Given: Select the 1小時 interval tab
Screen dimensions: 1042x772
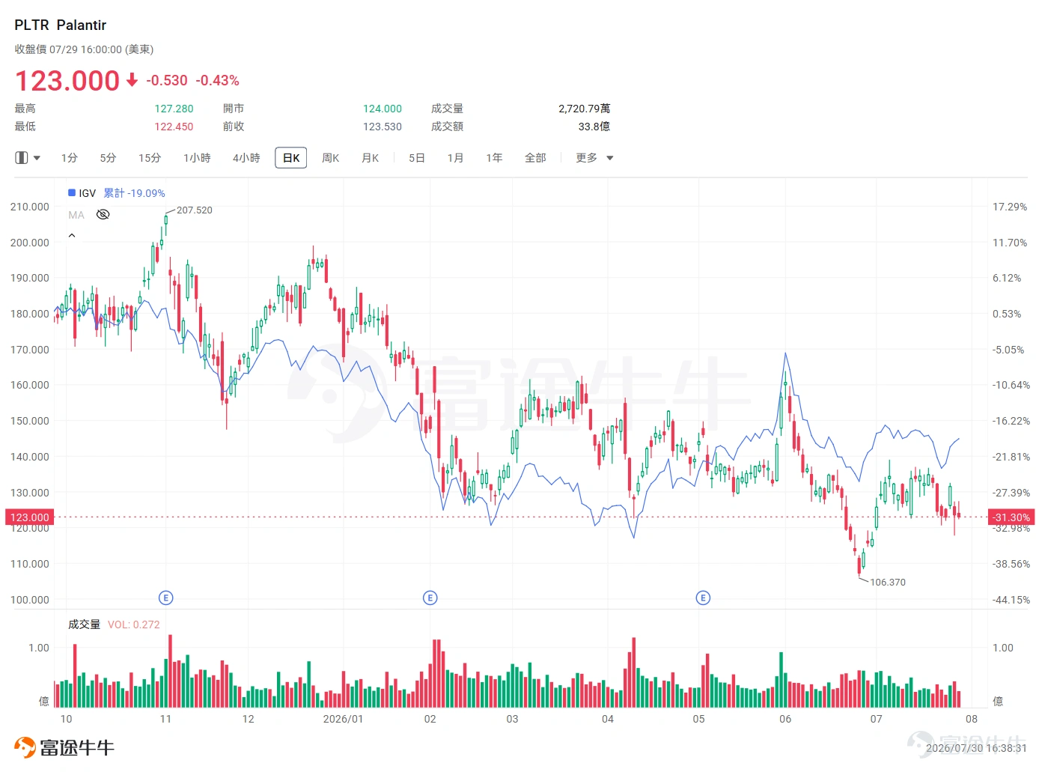Looking at the screenshot, I should [197, 158].
